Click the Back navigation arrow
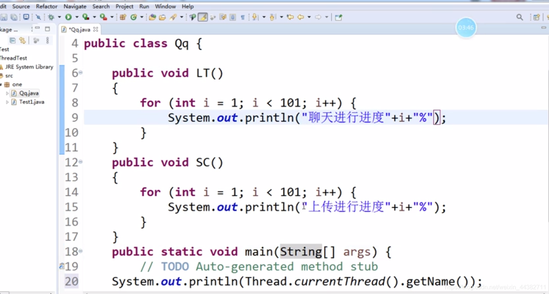Viewport: 549px width, 294px height. coord(300,17)
